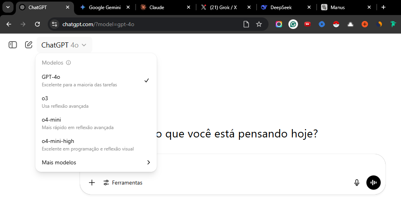Pick the o4-mini-high model

pos(96,145)
